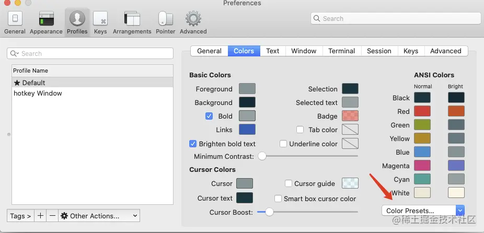This screenshot has width=484, height=233.
Task: Switch to the Text profile tab
Action: pos(273,51)
